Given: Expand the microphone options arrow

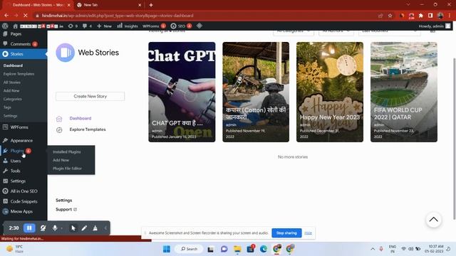Looking at the screenshot, I should (x=62, y=228).
